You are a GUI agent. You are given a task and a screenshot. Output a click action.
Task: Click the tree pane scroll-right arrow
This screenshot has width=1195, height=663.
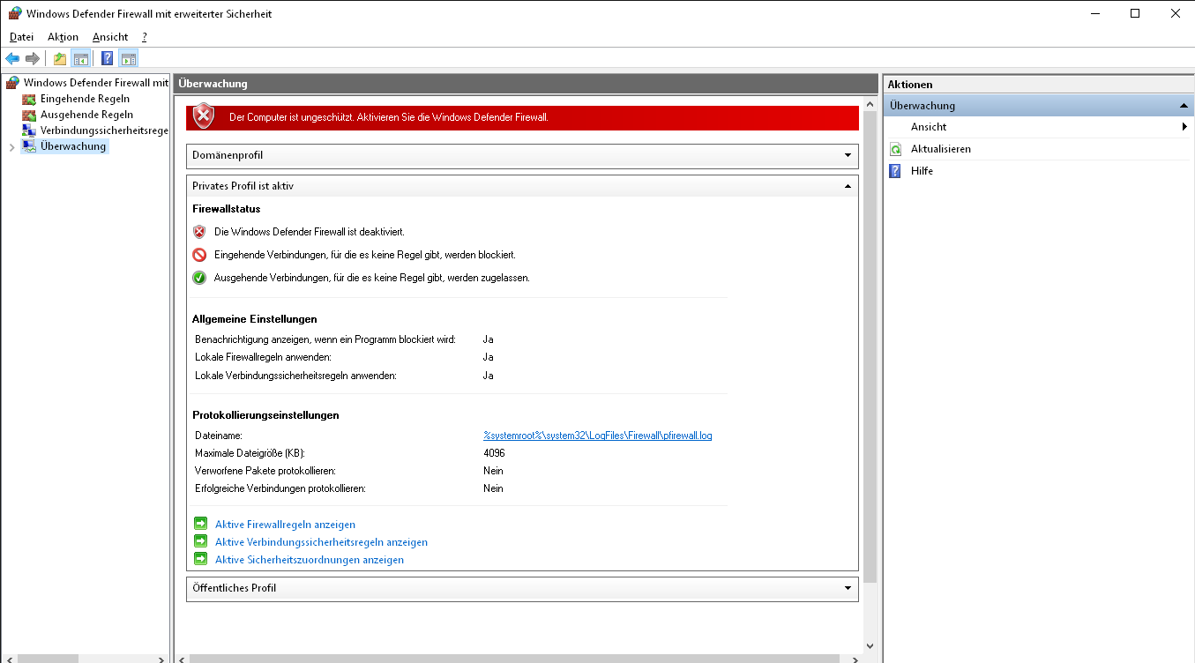click(x=161, y=658)
